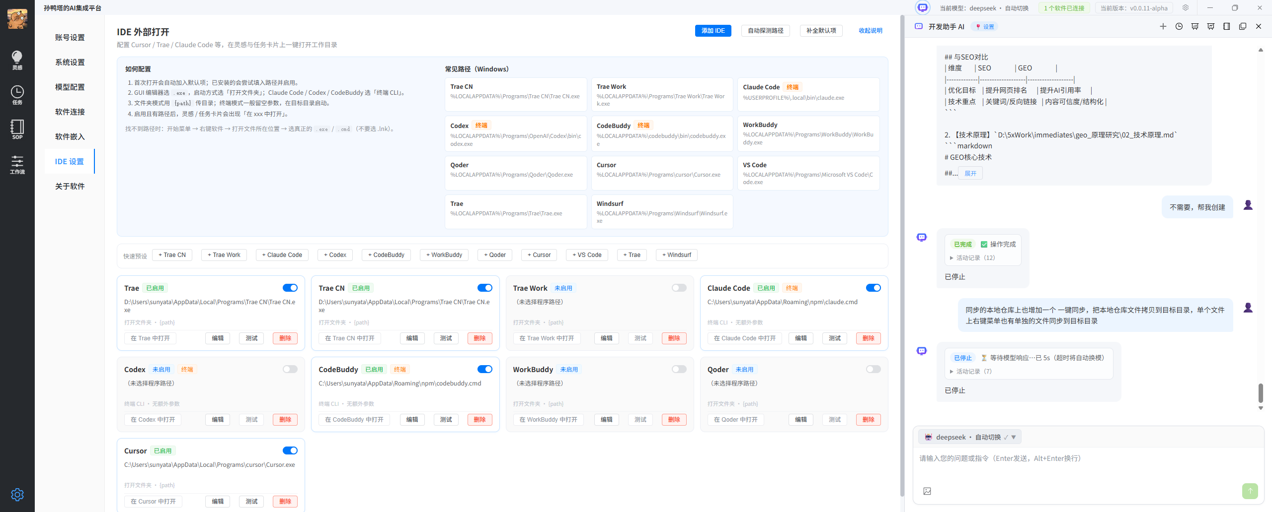Screen dimensions: 1272x512
Task: Click the user avatar beside the 同步的本地仓库 message
Action: 1248,308
